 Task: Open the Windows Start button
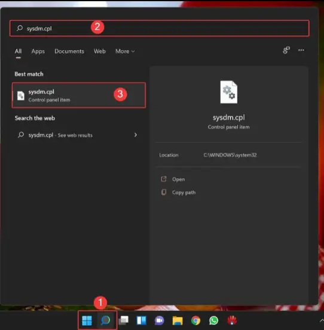tap(87, 320)
